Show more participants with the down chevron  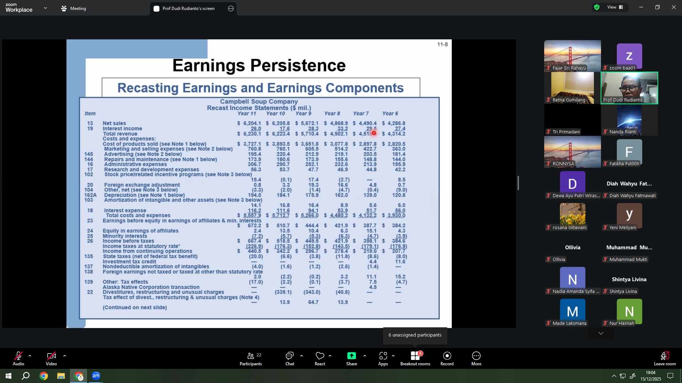(x=601, y=333)
